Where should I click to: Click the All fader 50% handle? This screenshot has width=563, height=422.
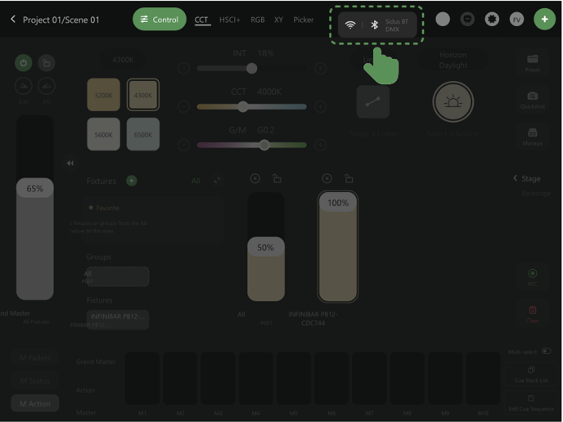[x=266, y=247]
